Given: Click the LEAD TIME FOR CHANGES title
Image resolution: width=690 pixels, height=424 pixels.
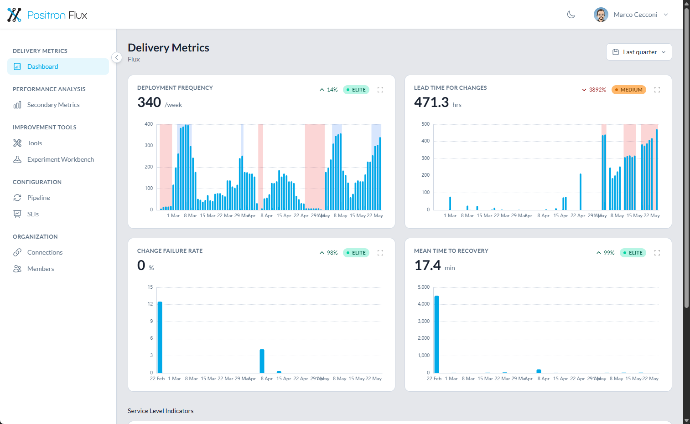Looking at the screenshot, I should tap(451, 88).
